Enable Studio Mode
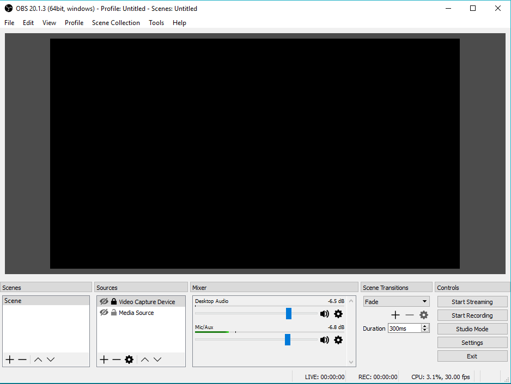 (x=472, y=329)
